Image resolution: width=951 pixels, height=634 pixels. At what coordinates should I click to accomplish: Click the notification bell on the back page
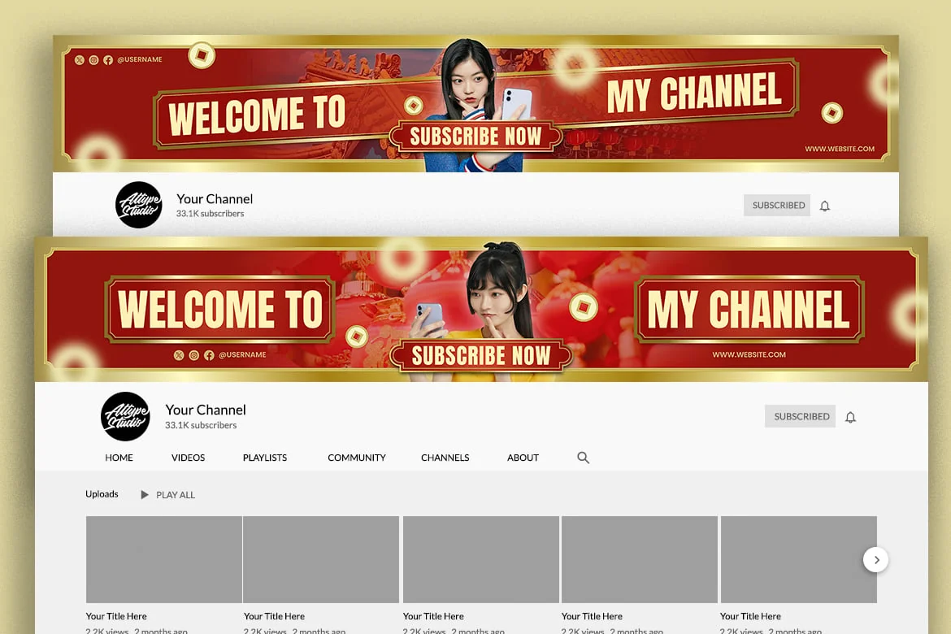[x=825, y=206]
